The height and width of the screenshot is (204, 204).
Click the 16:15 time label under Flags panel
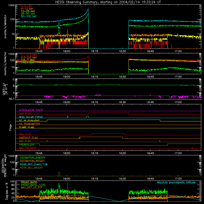tap(94, 153)
